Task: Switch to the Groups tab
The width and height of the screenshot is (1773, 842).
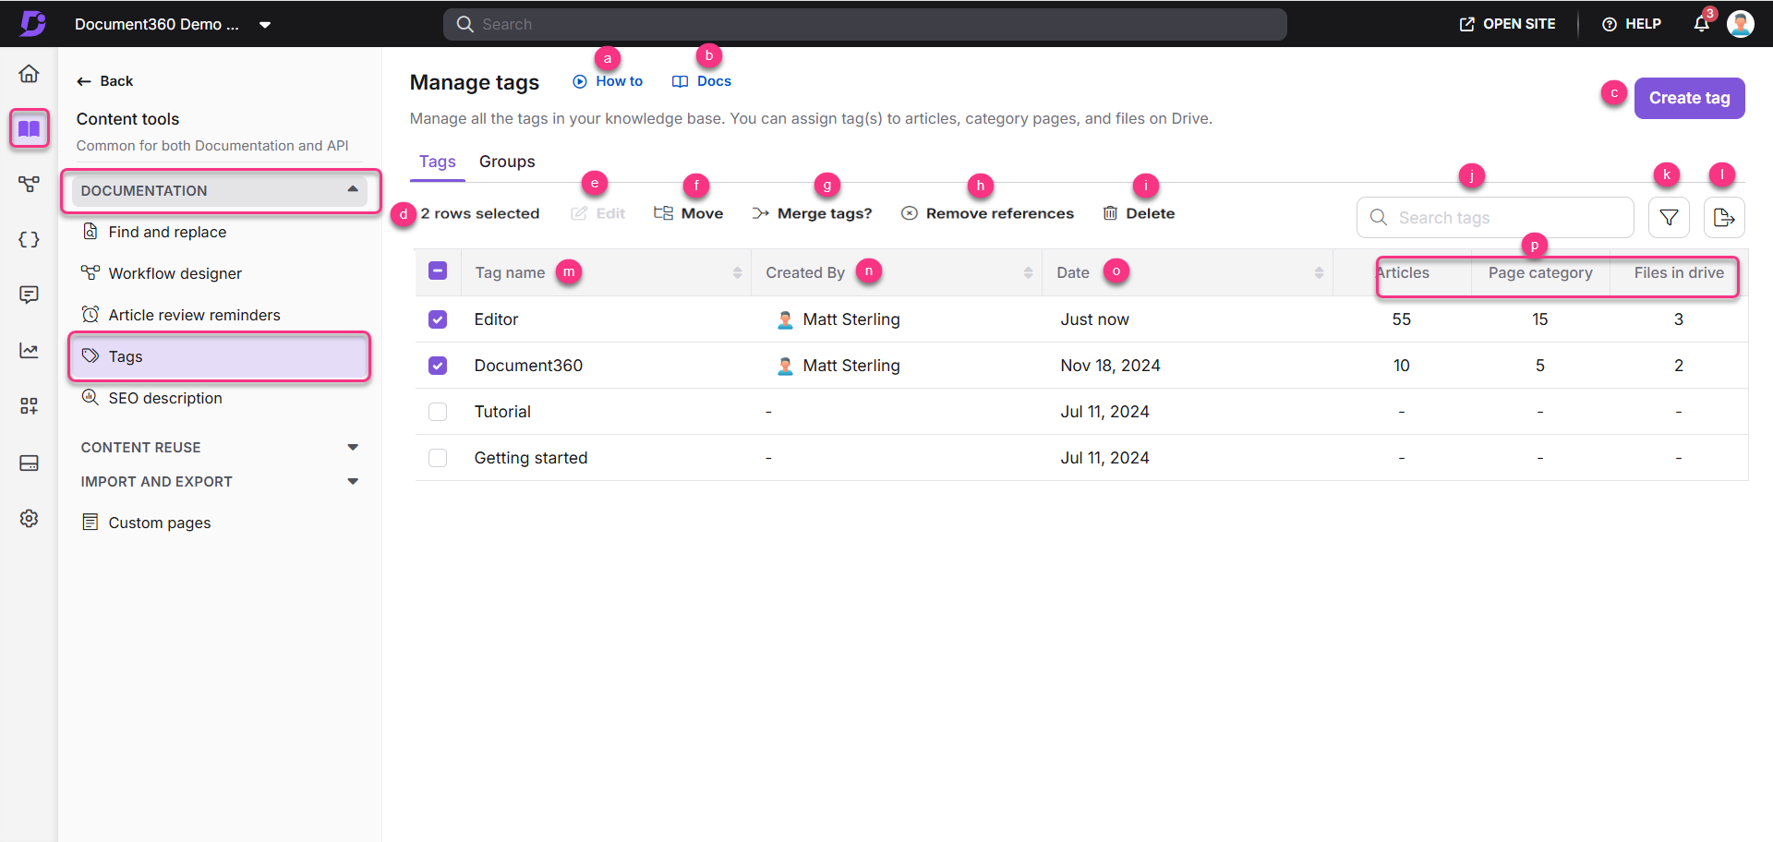Action: tap(507, 162)
